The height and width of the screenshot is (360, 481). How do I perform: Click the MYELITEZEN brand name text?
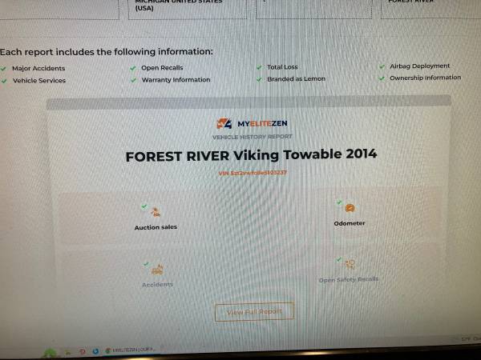pyautogui.click(x=263, y=124)
